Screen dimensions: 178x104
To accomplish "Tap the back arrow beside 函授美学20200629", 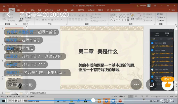I will coord(9,14).
